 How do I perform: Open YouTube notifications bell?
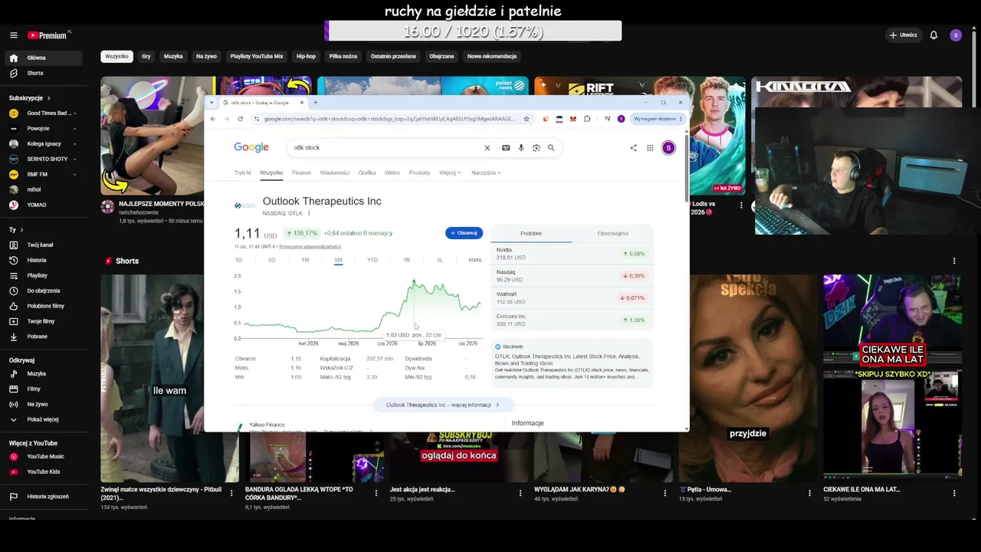933,35
